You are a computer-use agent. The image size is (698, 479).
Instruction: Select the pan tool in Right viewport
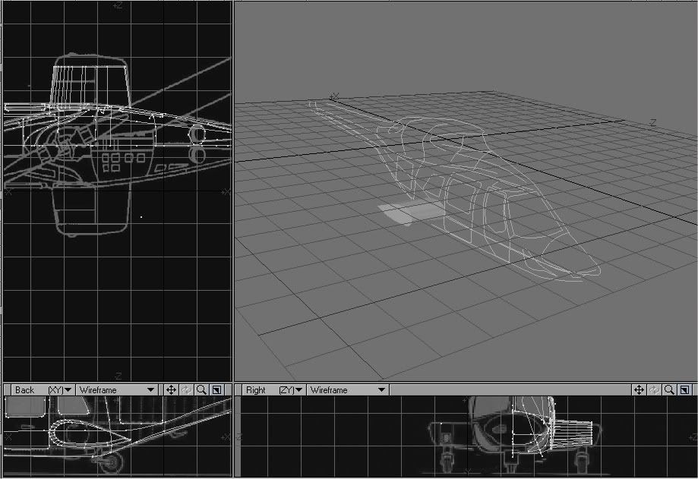point(640,389)
